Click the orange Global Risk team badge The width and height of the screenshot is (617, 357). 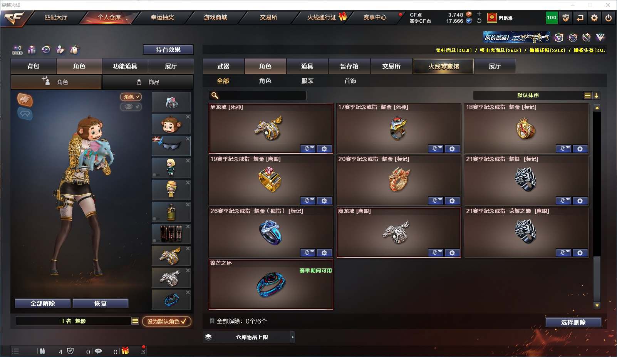click(25, 100)
